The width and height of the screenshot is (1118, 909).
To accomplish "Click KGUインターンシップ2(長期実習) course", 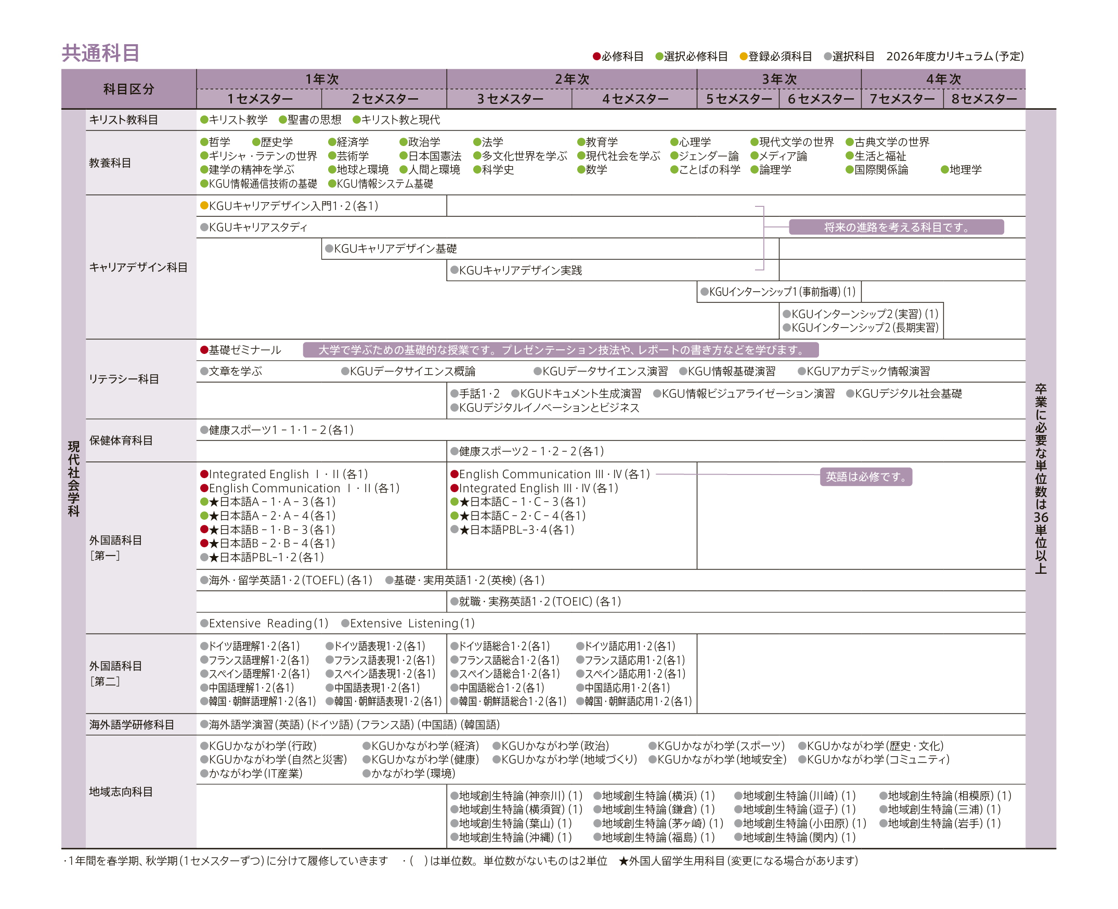I will click(861, 328).
